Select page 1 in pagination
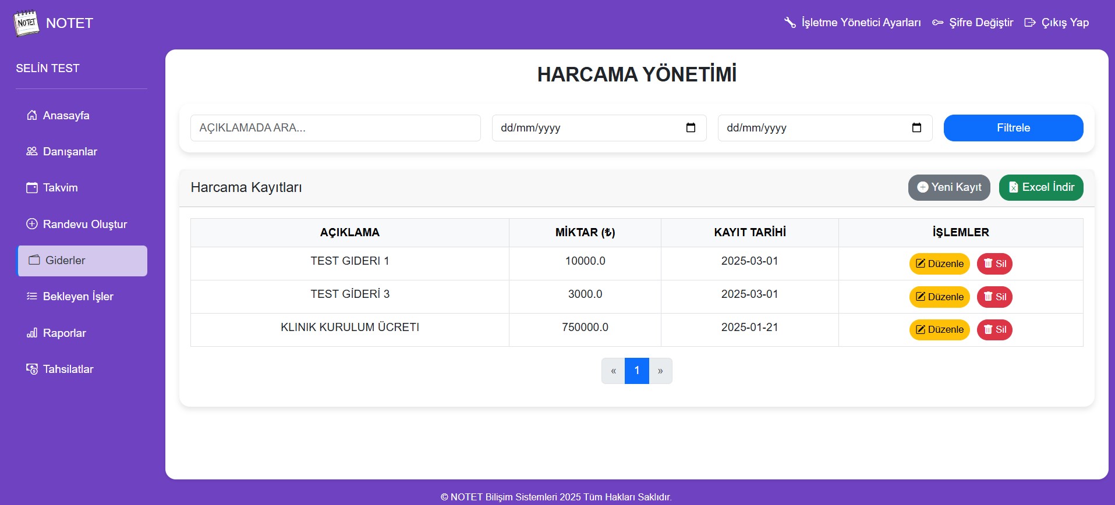The width and height of the screenshot is (1115, 505). (x=637, y=371)
